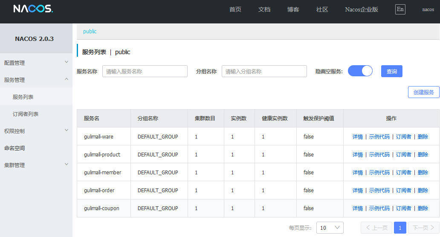
Task: Open 博客 in top navigation
Action: 293,9
